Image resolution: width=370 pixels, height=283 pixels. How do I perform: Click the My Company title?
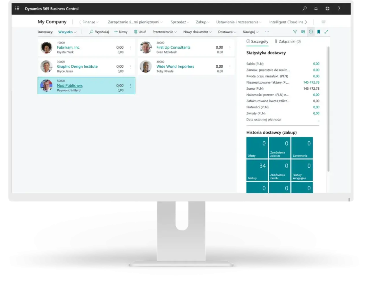click(x=52, y=22)
